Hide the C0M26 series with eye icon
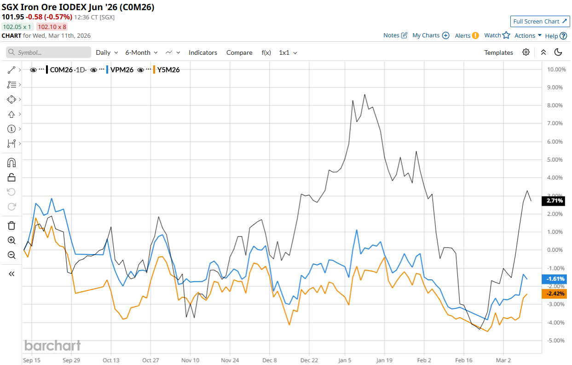 33,70
